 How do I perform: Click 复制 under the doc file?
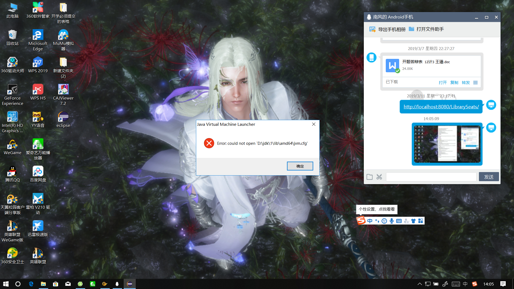tap(454, 82)
